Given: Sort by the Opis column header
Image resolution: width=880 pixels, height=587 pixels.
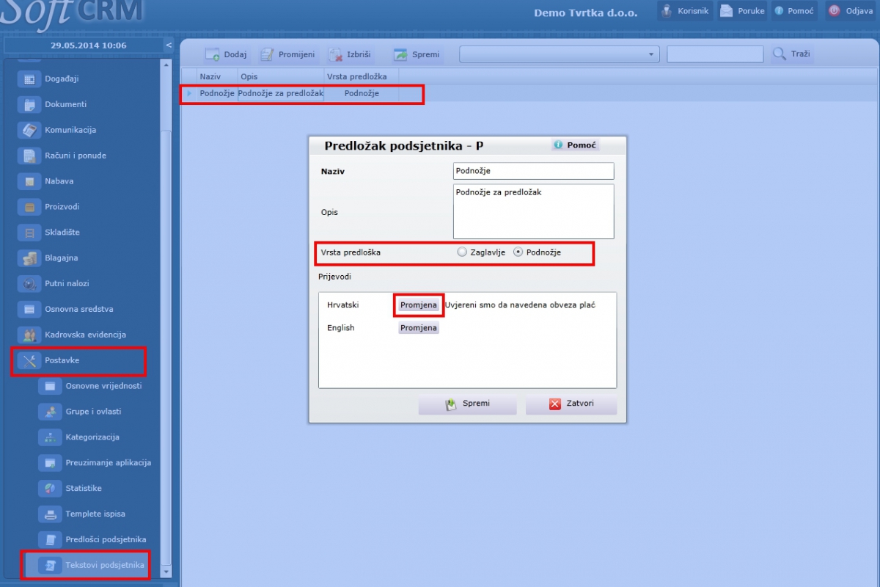Looking at the screenshot, I should click(281, 76).
